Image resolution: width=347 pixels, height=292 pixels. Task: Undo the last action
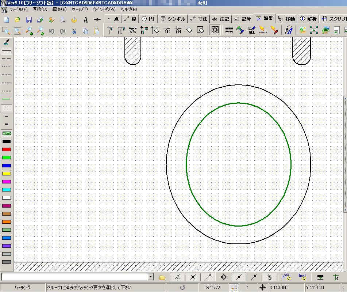click(x=51, y=31)
